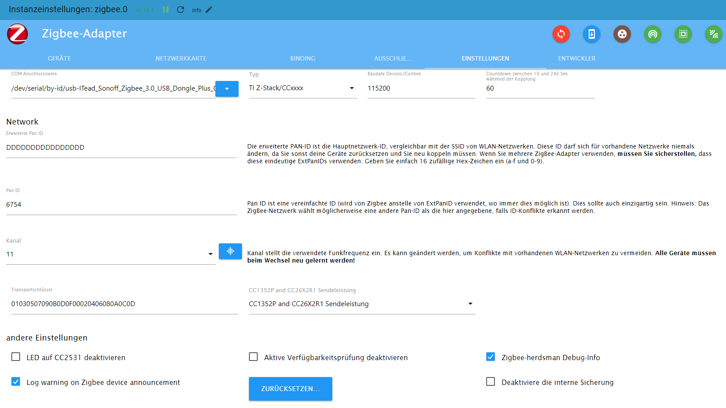Open the ENTWICKLER tab
726x408 pixels.
point(577,58)
